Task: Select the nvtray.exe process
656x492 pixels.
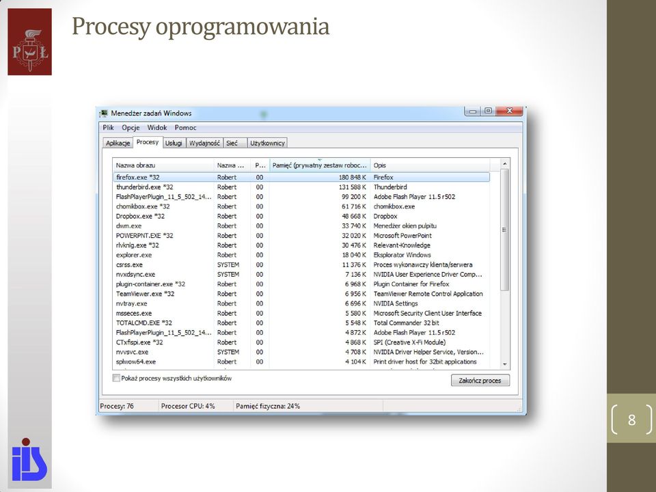Action: pyautogui.click(x=301, y=303)
